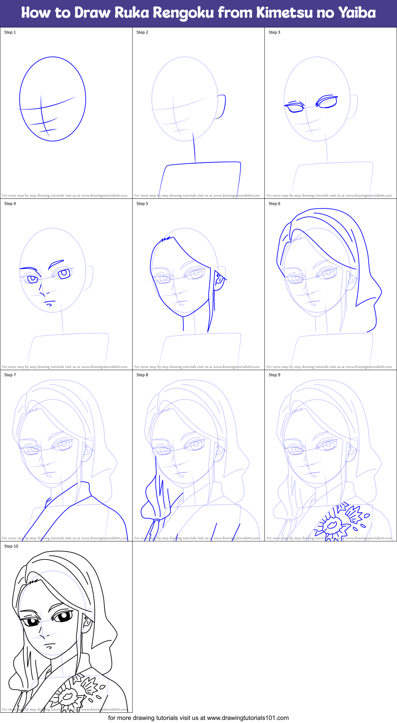Click the page title about Ruka Rengoku
Screen dimensions: 397x723
(198, 13)
